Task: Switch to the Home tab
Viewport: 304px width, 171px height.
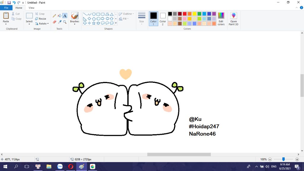Action: 19,8
